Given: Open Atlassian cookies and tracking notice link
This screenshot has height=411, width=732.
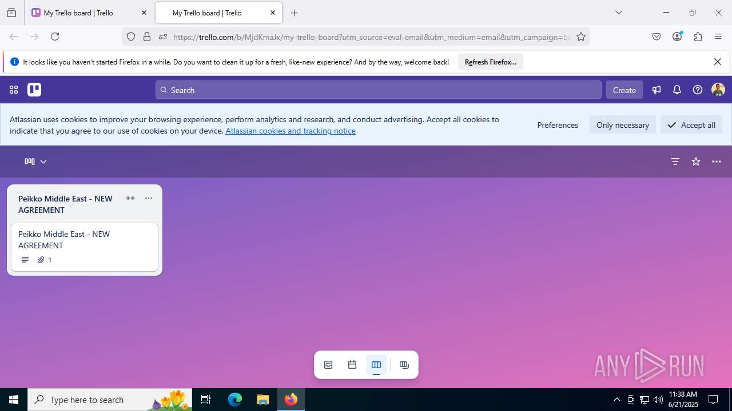Looking at the screenshot, I should pyautogui.click(x=291, y=131).
